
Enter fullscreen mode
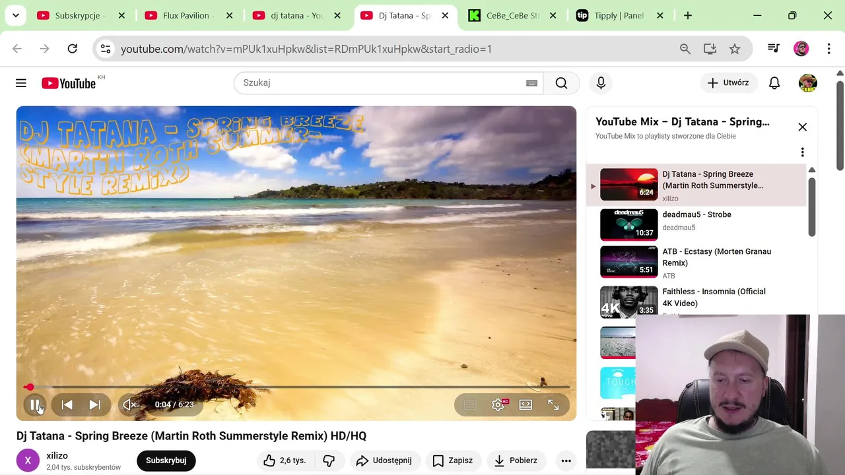click(553, 404)
